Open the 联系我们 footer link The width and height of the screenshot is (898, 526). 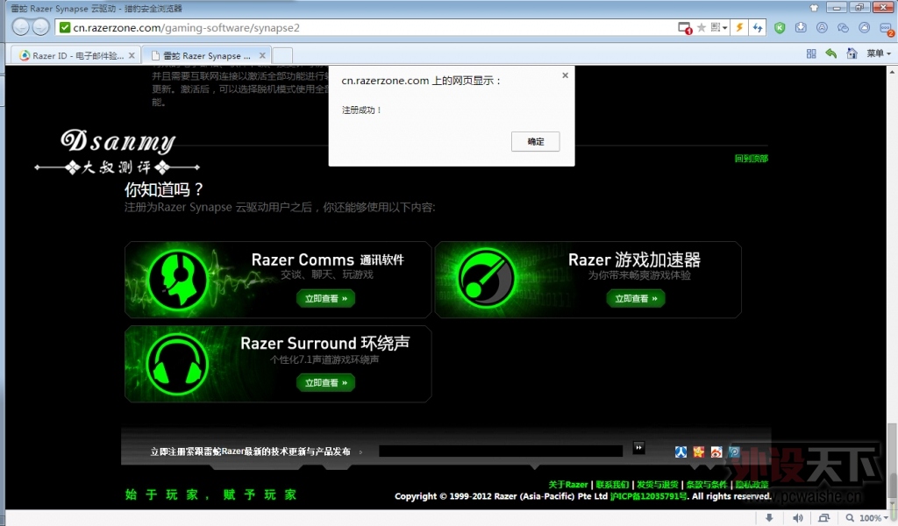pos(611,485)
